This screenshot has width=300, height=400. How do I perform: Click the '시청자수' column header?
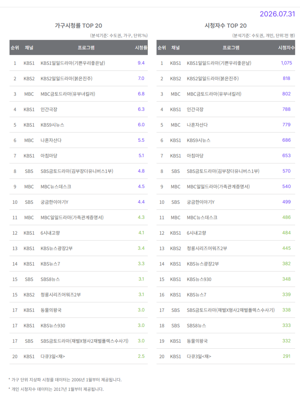pos(286,48)
